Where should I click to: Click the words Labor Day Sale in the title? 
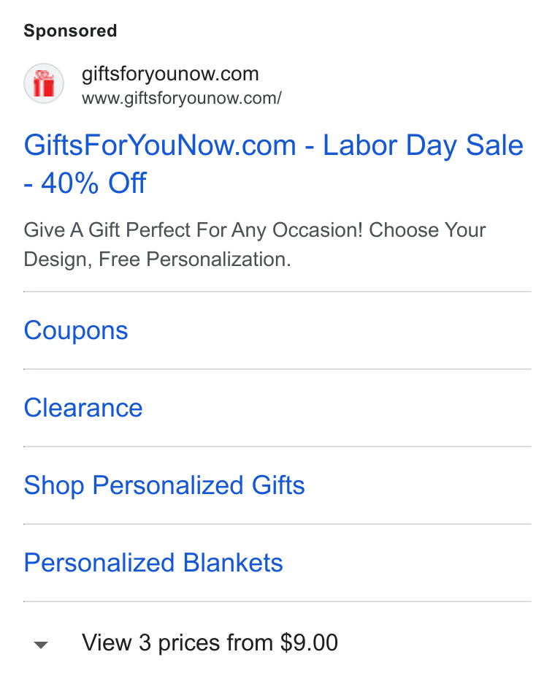coord(423,145)
